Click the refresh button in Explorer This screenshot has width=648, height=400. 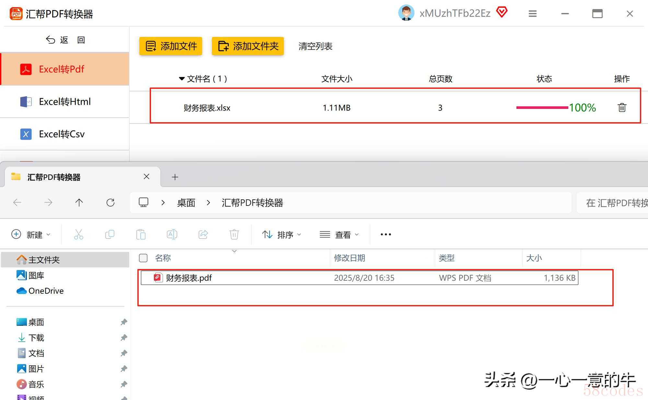pos(110,203)
